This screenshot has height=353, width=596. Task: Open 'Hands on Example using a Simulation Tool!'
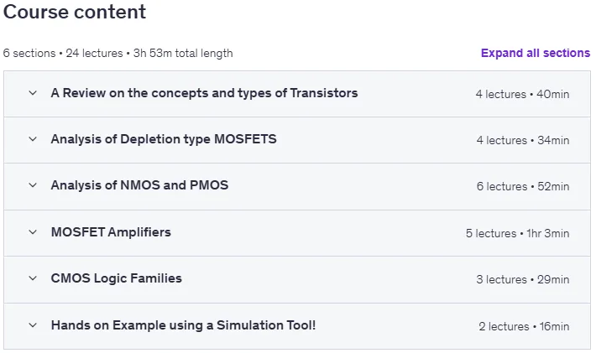click(183, 325)
